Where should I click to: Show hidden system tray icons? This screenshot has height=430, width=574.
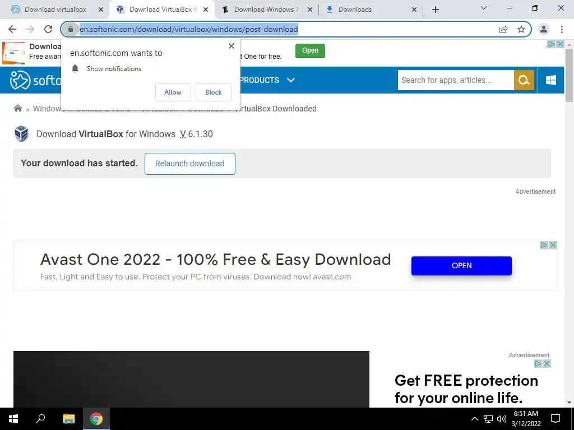click(x=474, y=419)
